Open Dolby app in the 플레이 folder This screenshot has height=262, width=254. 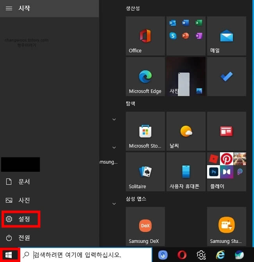(x=226, y=172)
